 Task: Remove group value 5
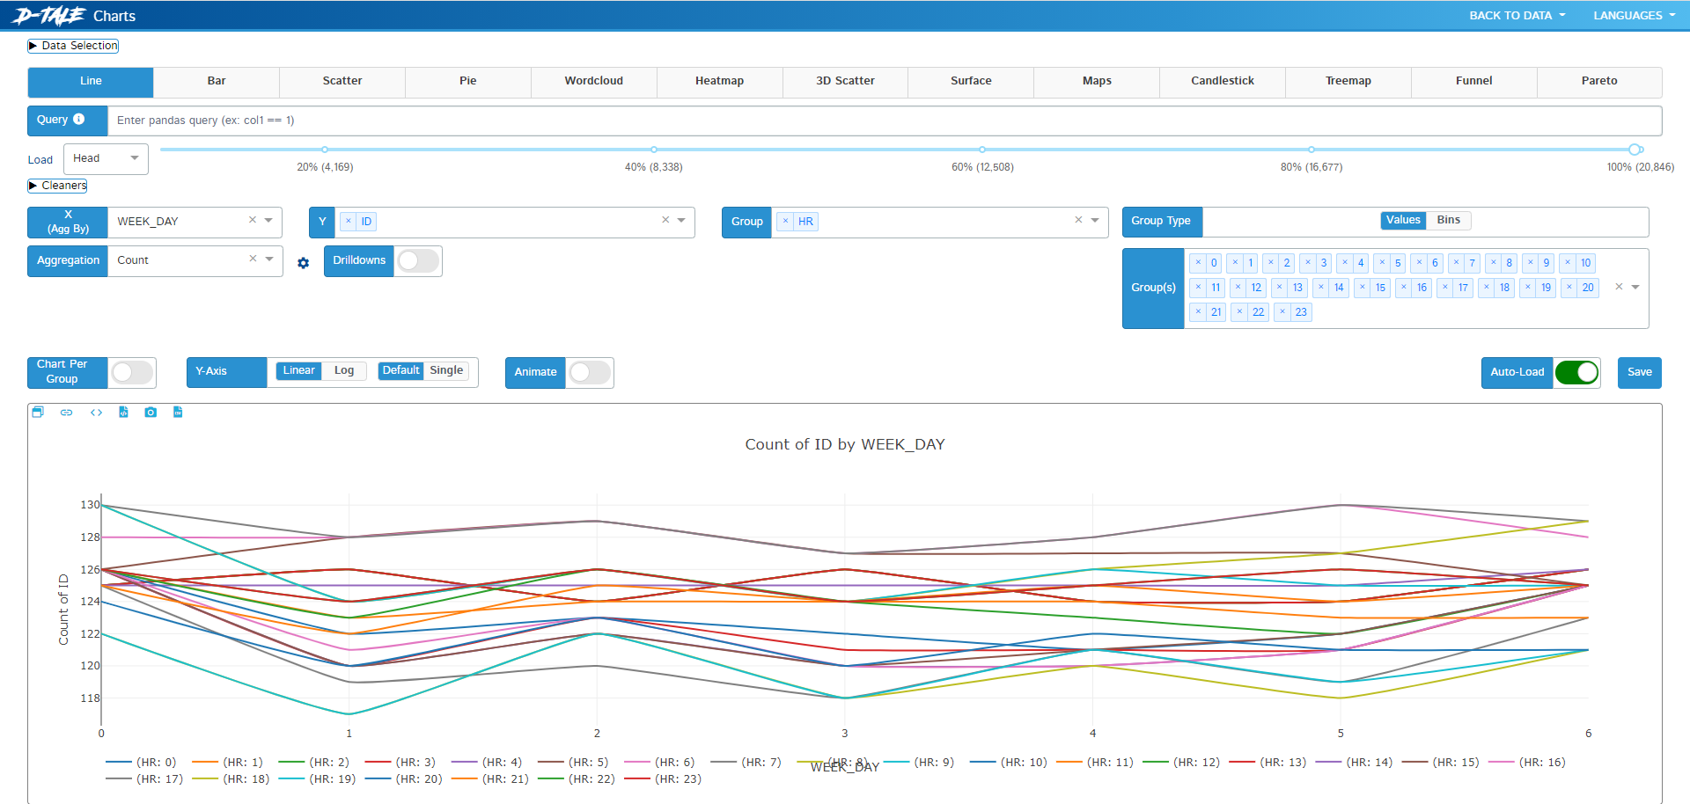1382,263
